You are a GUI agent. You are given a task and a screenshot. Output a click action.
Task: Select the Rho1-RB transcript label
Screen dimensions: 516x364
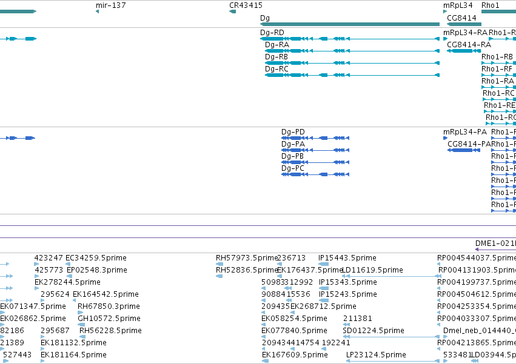click(x=497, y=57)
